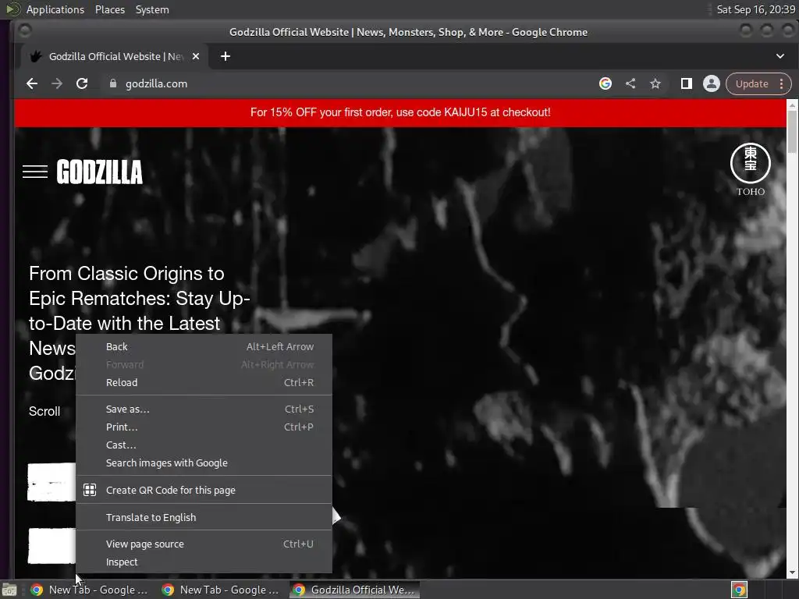Click the clock showing Sat Sep 16

[755, 9]
